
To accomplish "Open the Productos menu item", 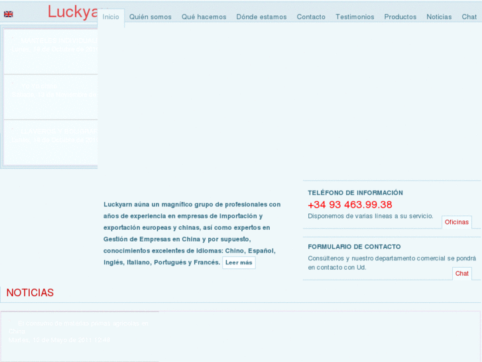I will (x=400, y=17).
